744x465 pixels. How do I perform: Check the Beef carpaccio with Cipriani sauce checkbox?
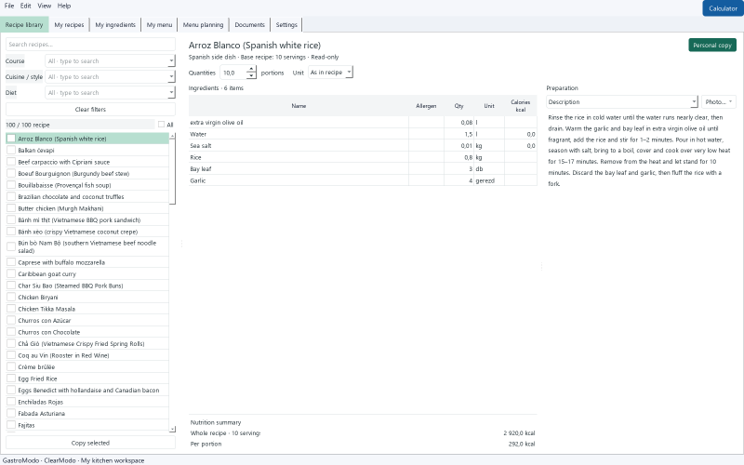(11, 162)
